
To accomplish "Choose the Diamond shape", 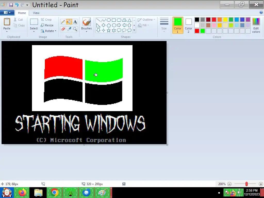I will [104, 25].
